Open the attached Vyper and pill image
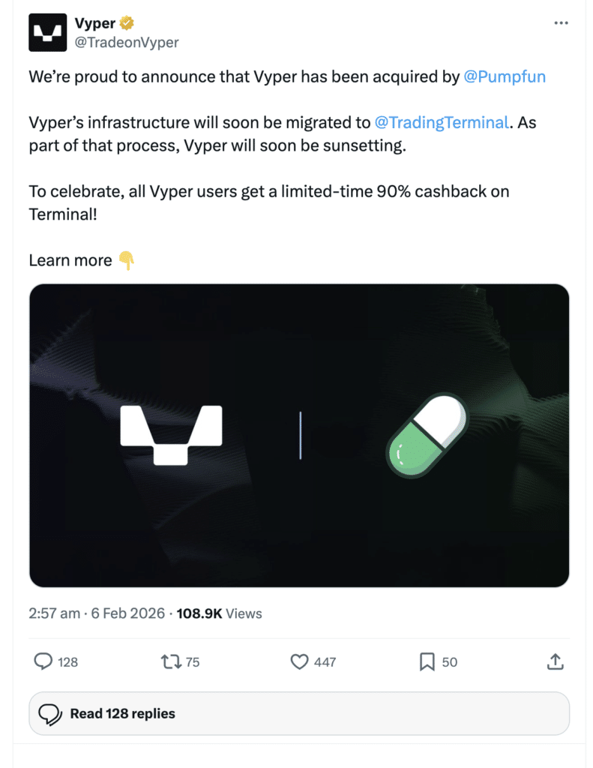 298,435
